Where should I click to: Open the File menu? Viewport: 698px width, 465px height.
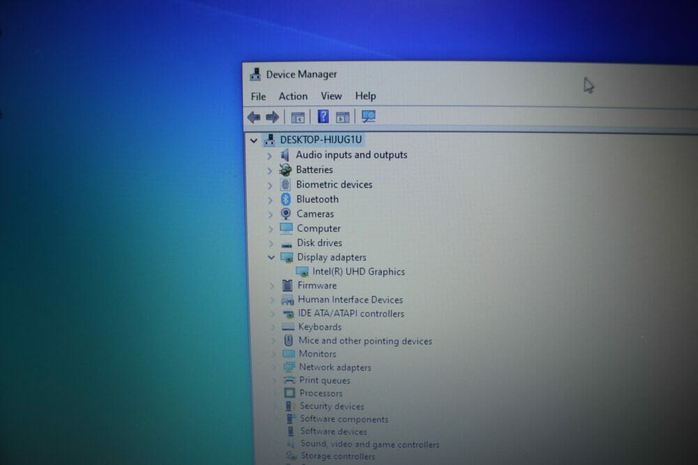258,96
